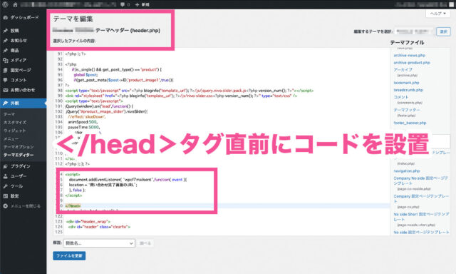Open the プラグイン menu label

coord(21,166)
